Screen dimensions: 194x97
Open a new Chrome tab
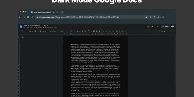[x=62, y=12]
